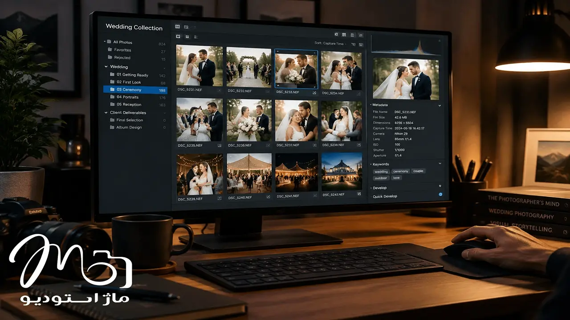Select the highlighted large-thumbnail view icon
Screen dimensions: 570x320
click(178, 36)
